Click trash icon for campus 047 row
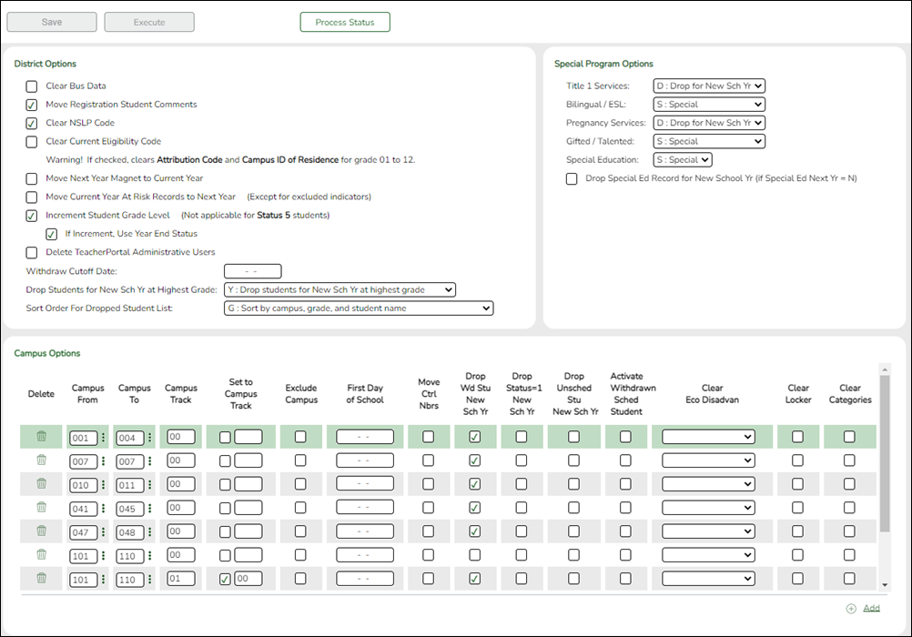Viewport: 912px width, 637px height. tap(41, 531)
